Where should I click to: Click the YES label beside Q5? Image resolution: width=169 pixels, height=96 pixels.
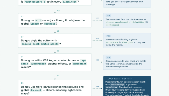[x=97, y=87]
